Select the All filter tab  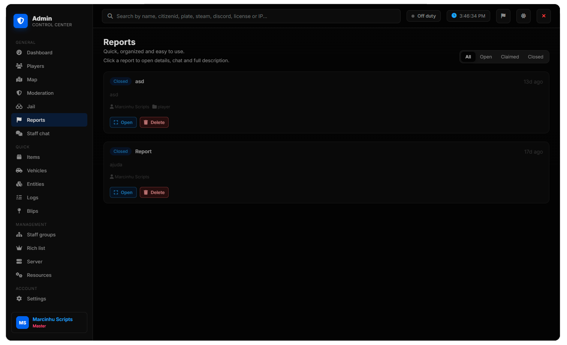pos(468,57)
